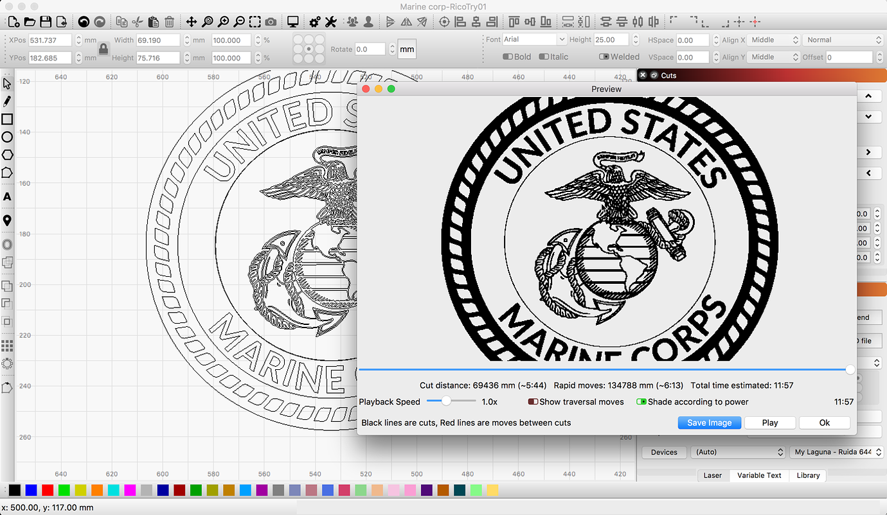Open the Align Y Middle dropdown
This screenshot has width=887, height=515.
tap(774, 57)
